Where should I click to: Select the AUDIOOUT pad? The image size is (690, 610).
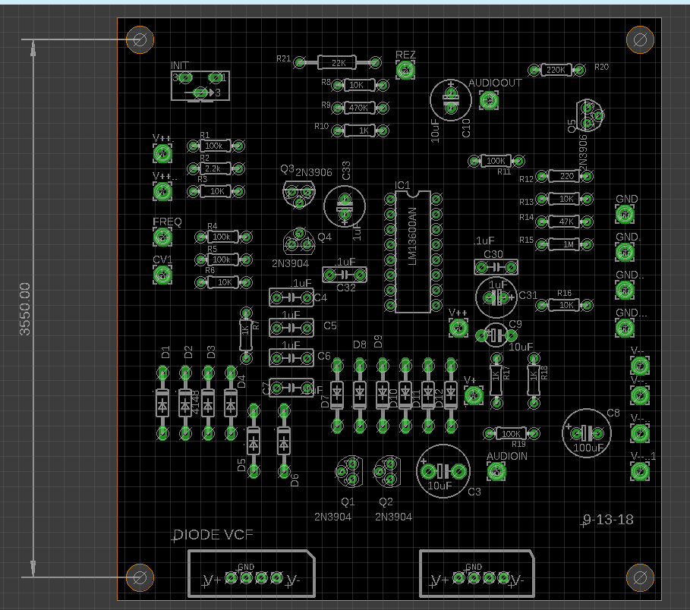[489, 100]
